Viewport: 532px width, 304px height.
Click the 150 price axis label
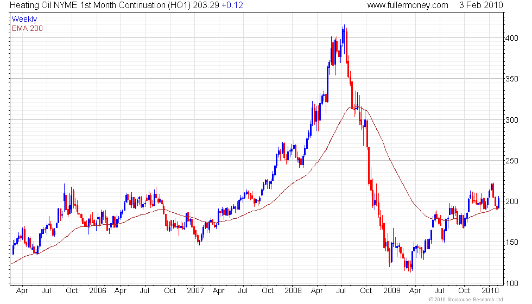[x=511, y=242]
